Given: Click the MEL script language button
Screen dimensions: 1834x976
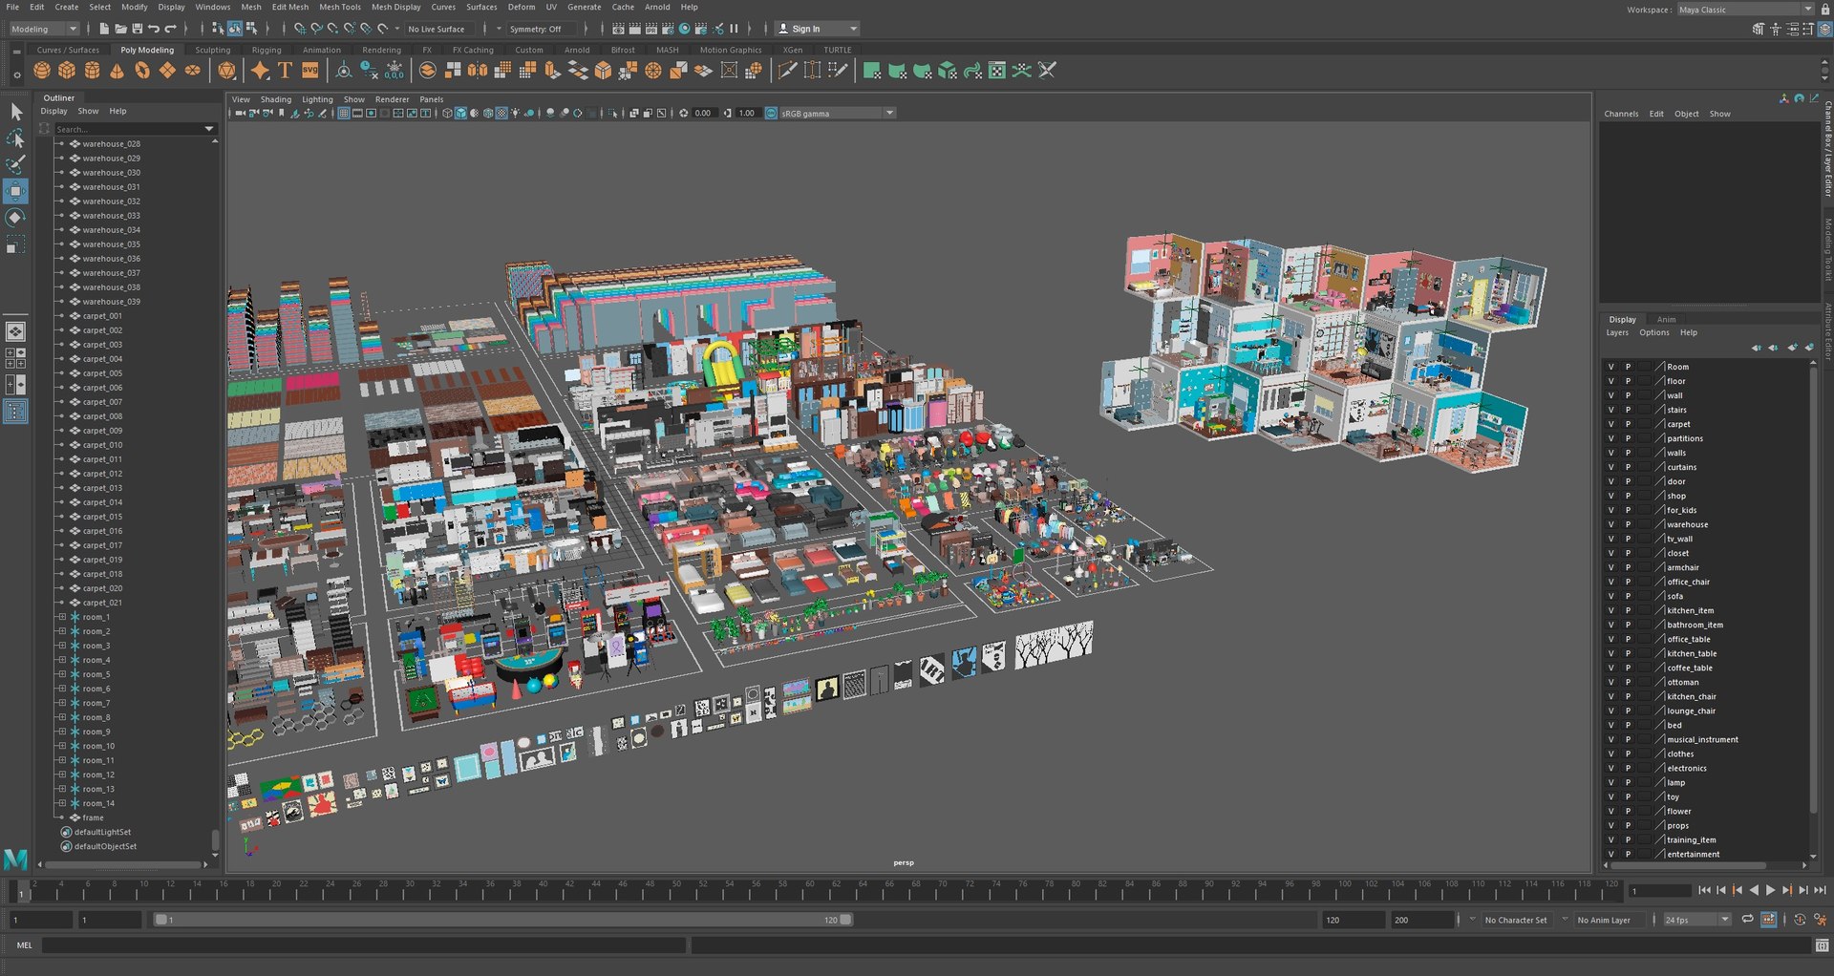Looking at the screenshot, I should tap(24, 945).
